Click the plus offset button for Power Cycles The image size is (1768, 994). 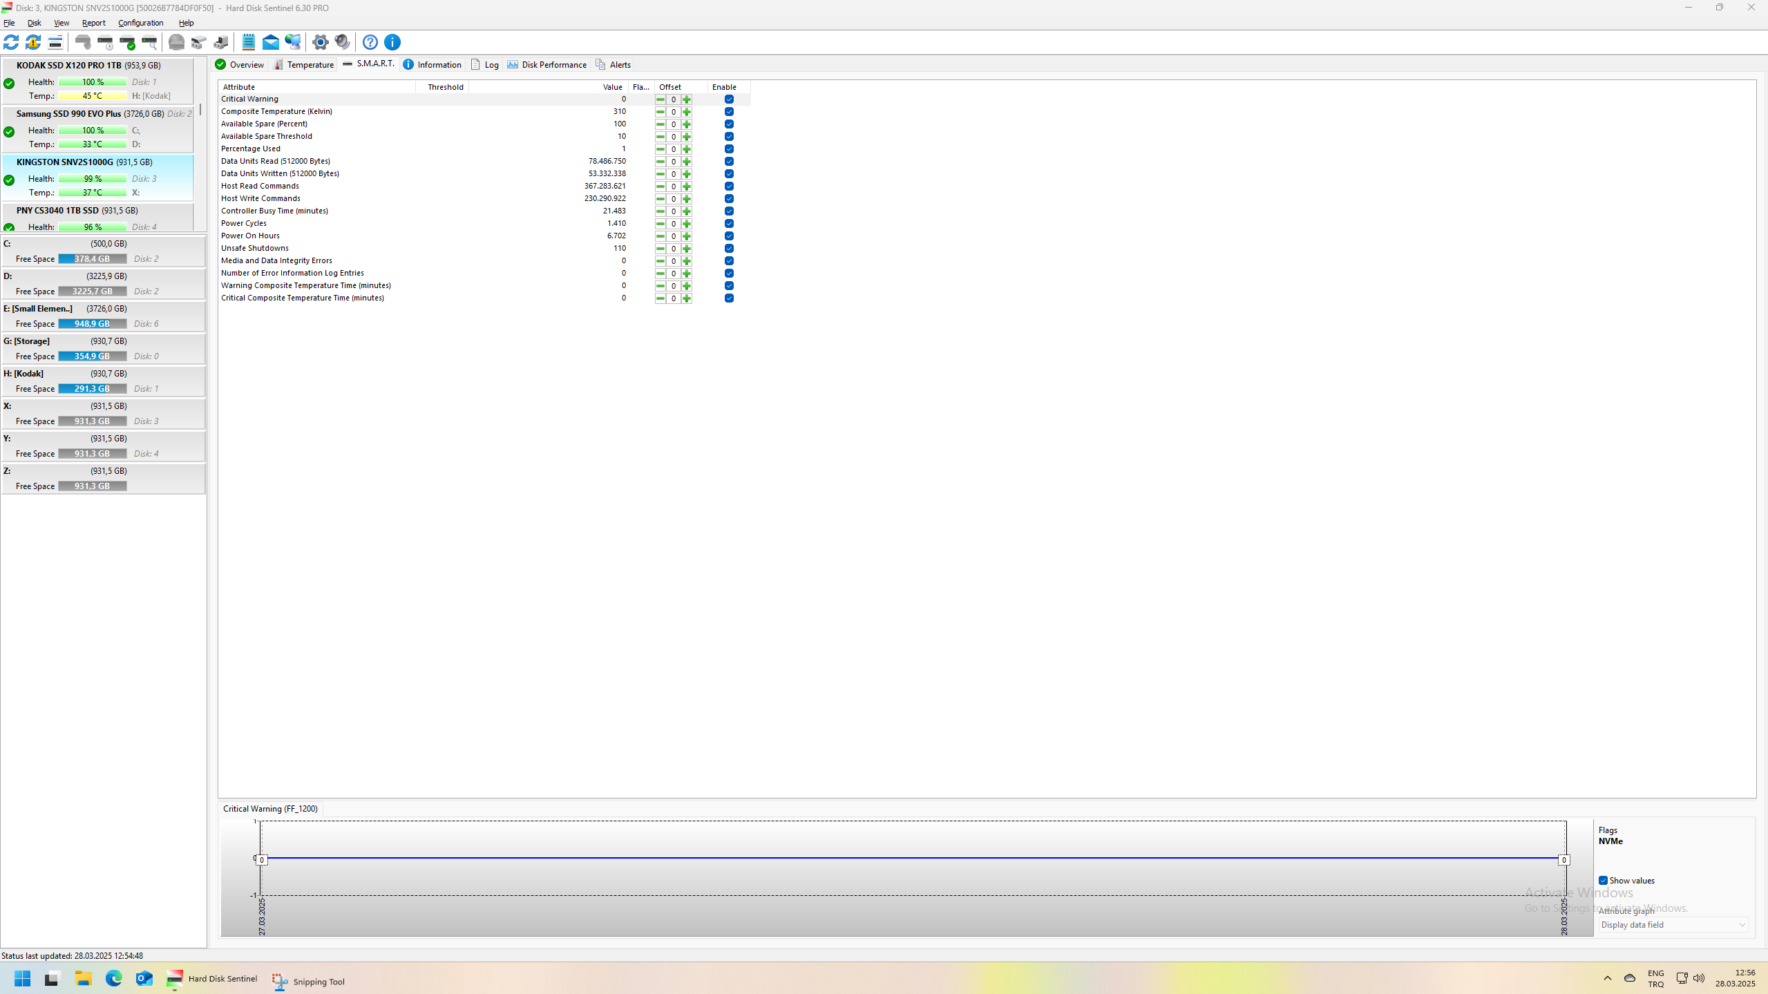pyautogui.click(x=687, y=224)
